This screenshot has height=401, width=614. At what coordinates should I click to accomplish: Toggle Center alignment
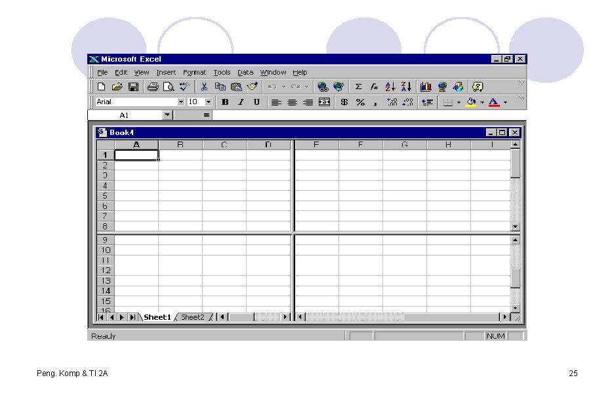292,102
